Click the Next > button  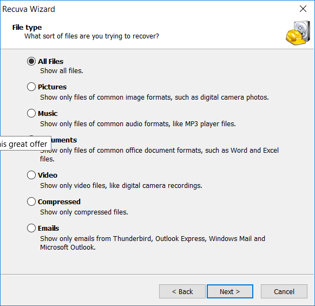tap(230, 291)
